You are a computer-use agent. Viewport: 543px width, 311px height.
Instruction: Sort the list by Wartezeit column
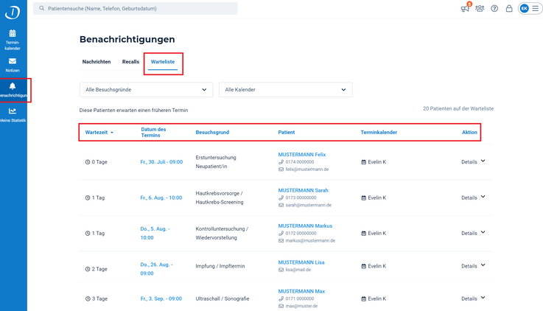point(99,133)
